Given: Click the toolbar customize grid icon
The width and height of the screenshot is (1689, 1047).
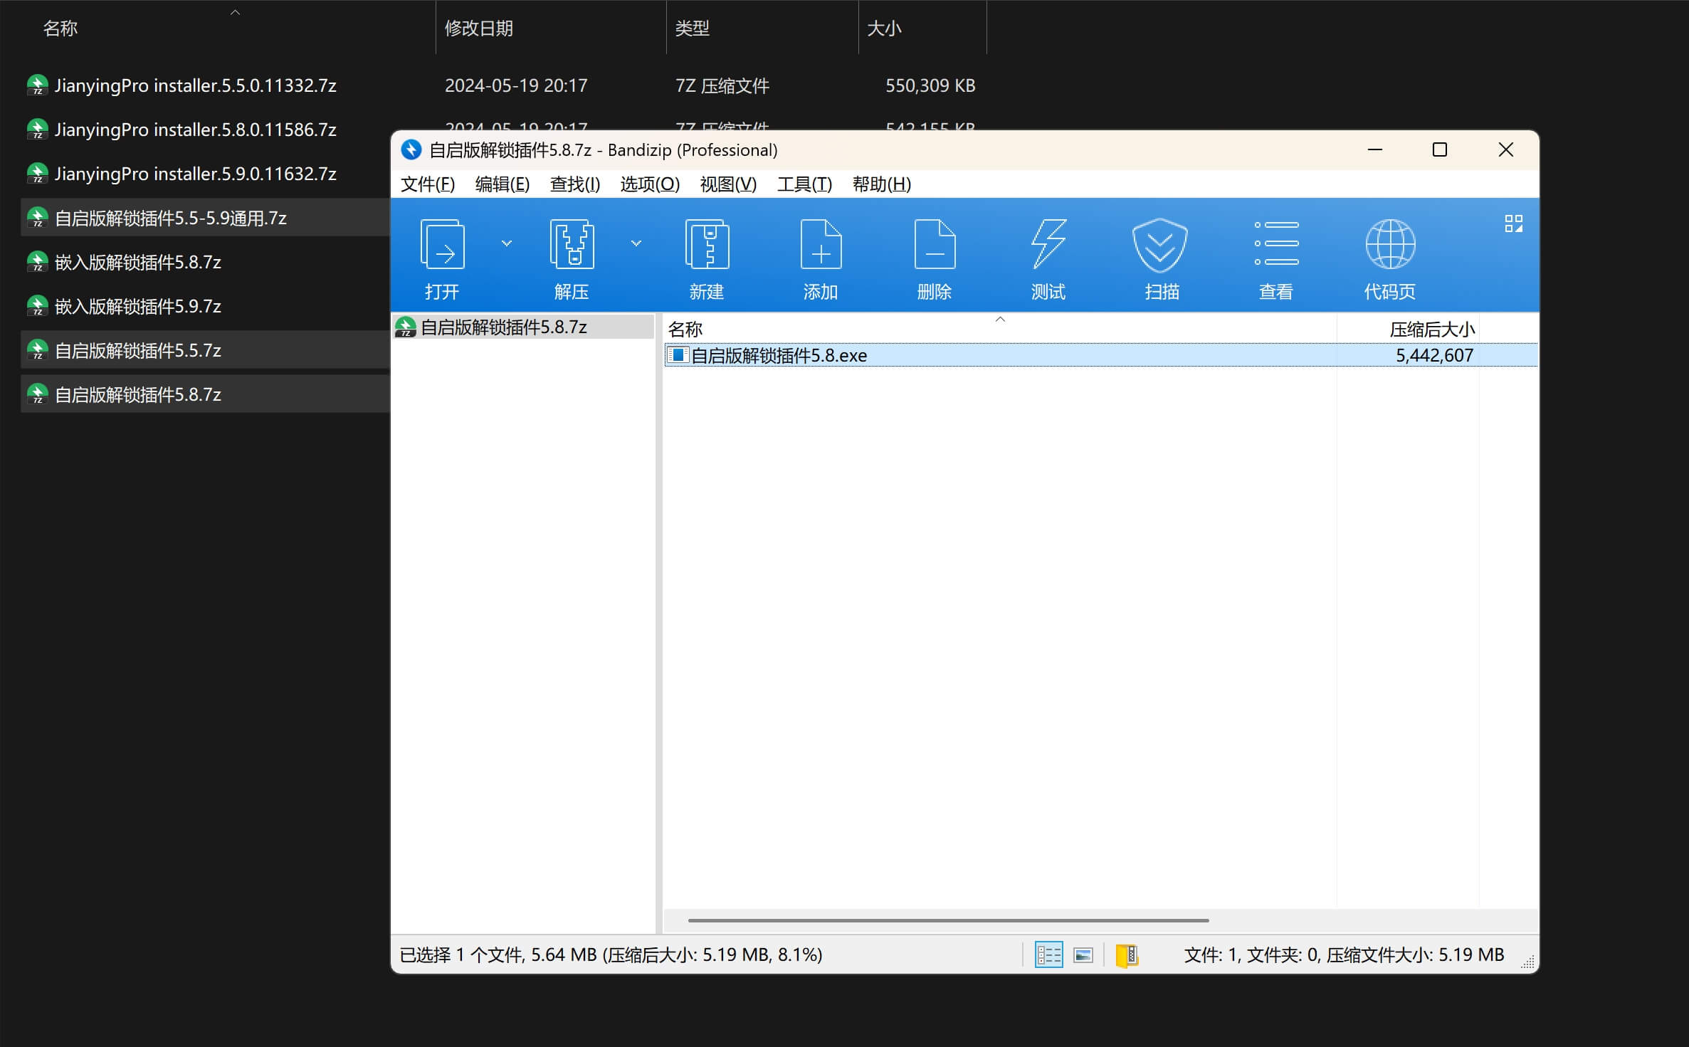Looking at the screenshot, I should pyautogui.click(x=1513, y=223).
